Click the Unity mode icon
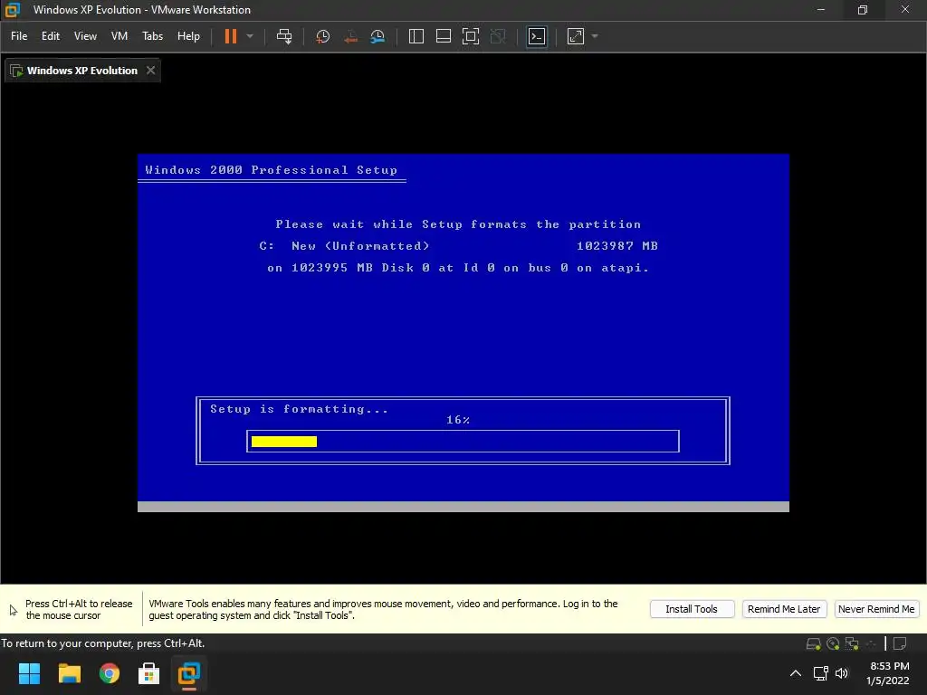The image size is (927, 695). pos(498,36)
